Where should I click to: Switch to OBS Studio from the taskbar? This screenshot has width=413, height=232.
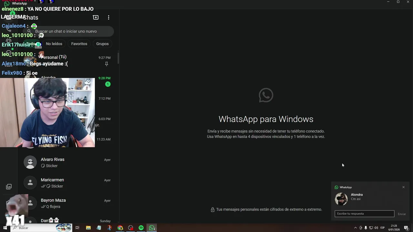[x=131, y=228]
